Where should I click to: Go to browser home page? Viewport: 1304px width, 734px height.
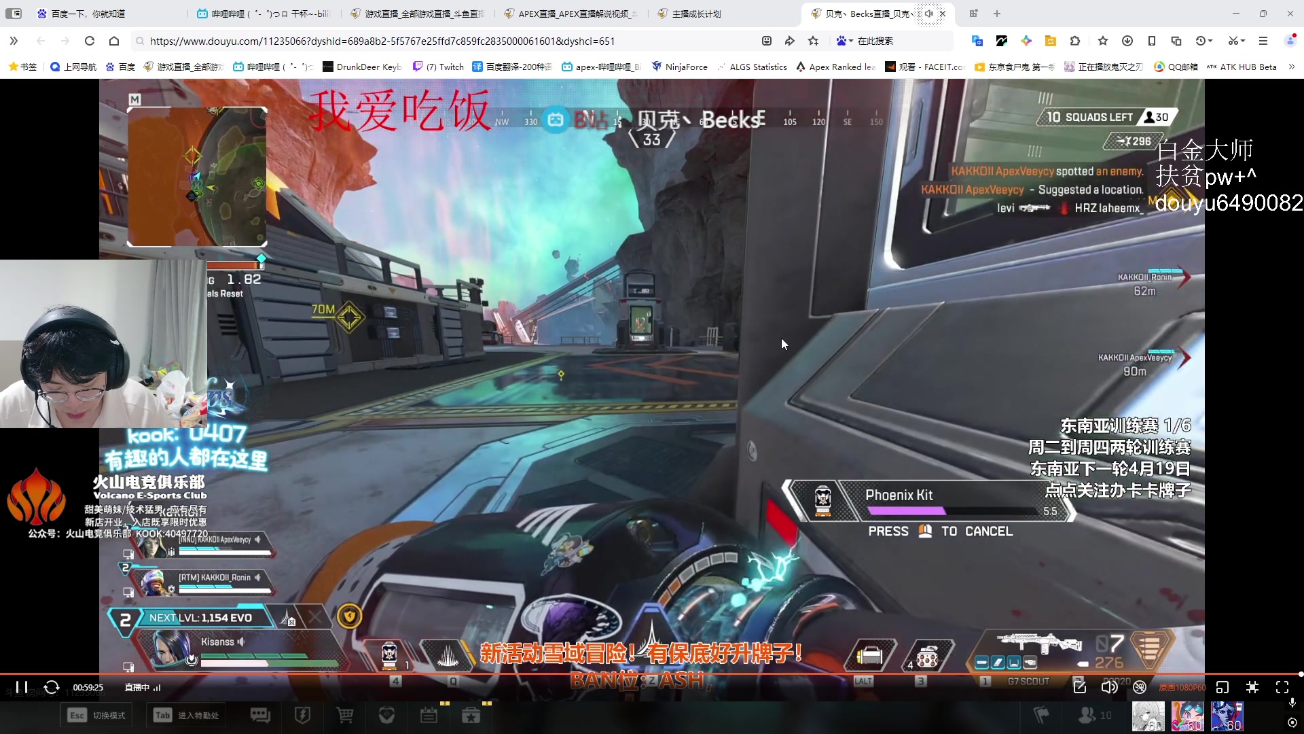tap(114, 41)
